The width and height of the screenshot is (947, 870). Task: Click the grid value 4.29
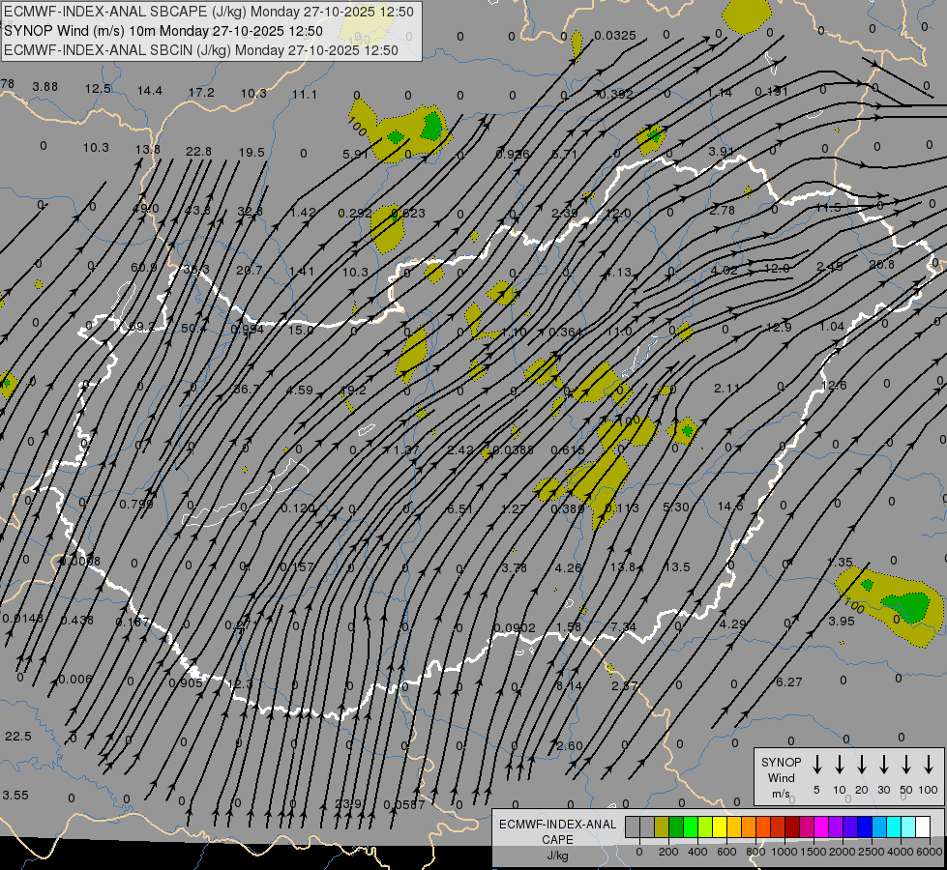732,623
